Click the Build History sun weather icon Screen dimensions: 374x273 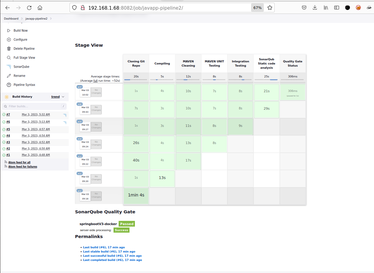point(7,97)
